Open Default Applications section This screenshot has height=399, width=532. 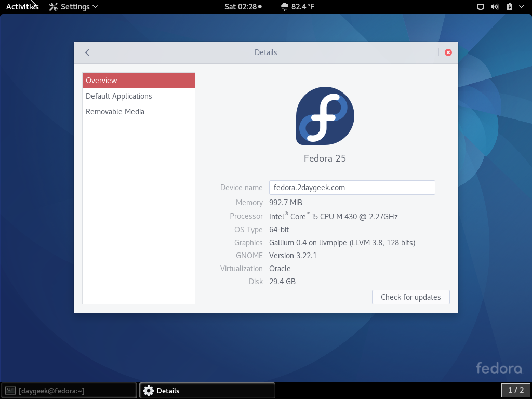[x=138, y=96]
